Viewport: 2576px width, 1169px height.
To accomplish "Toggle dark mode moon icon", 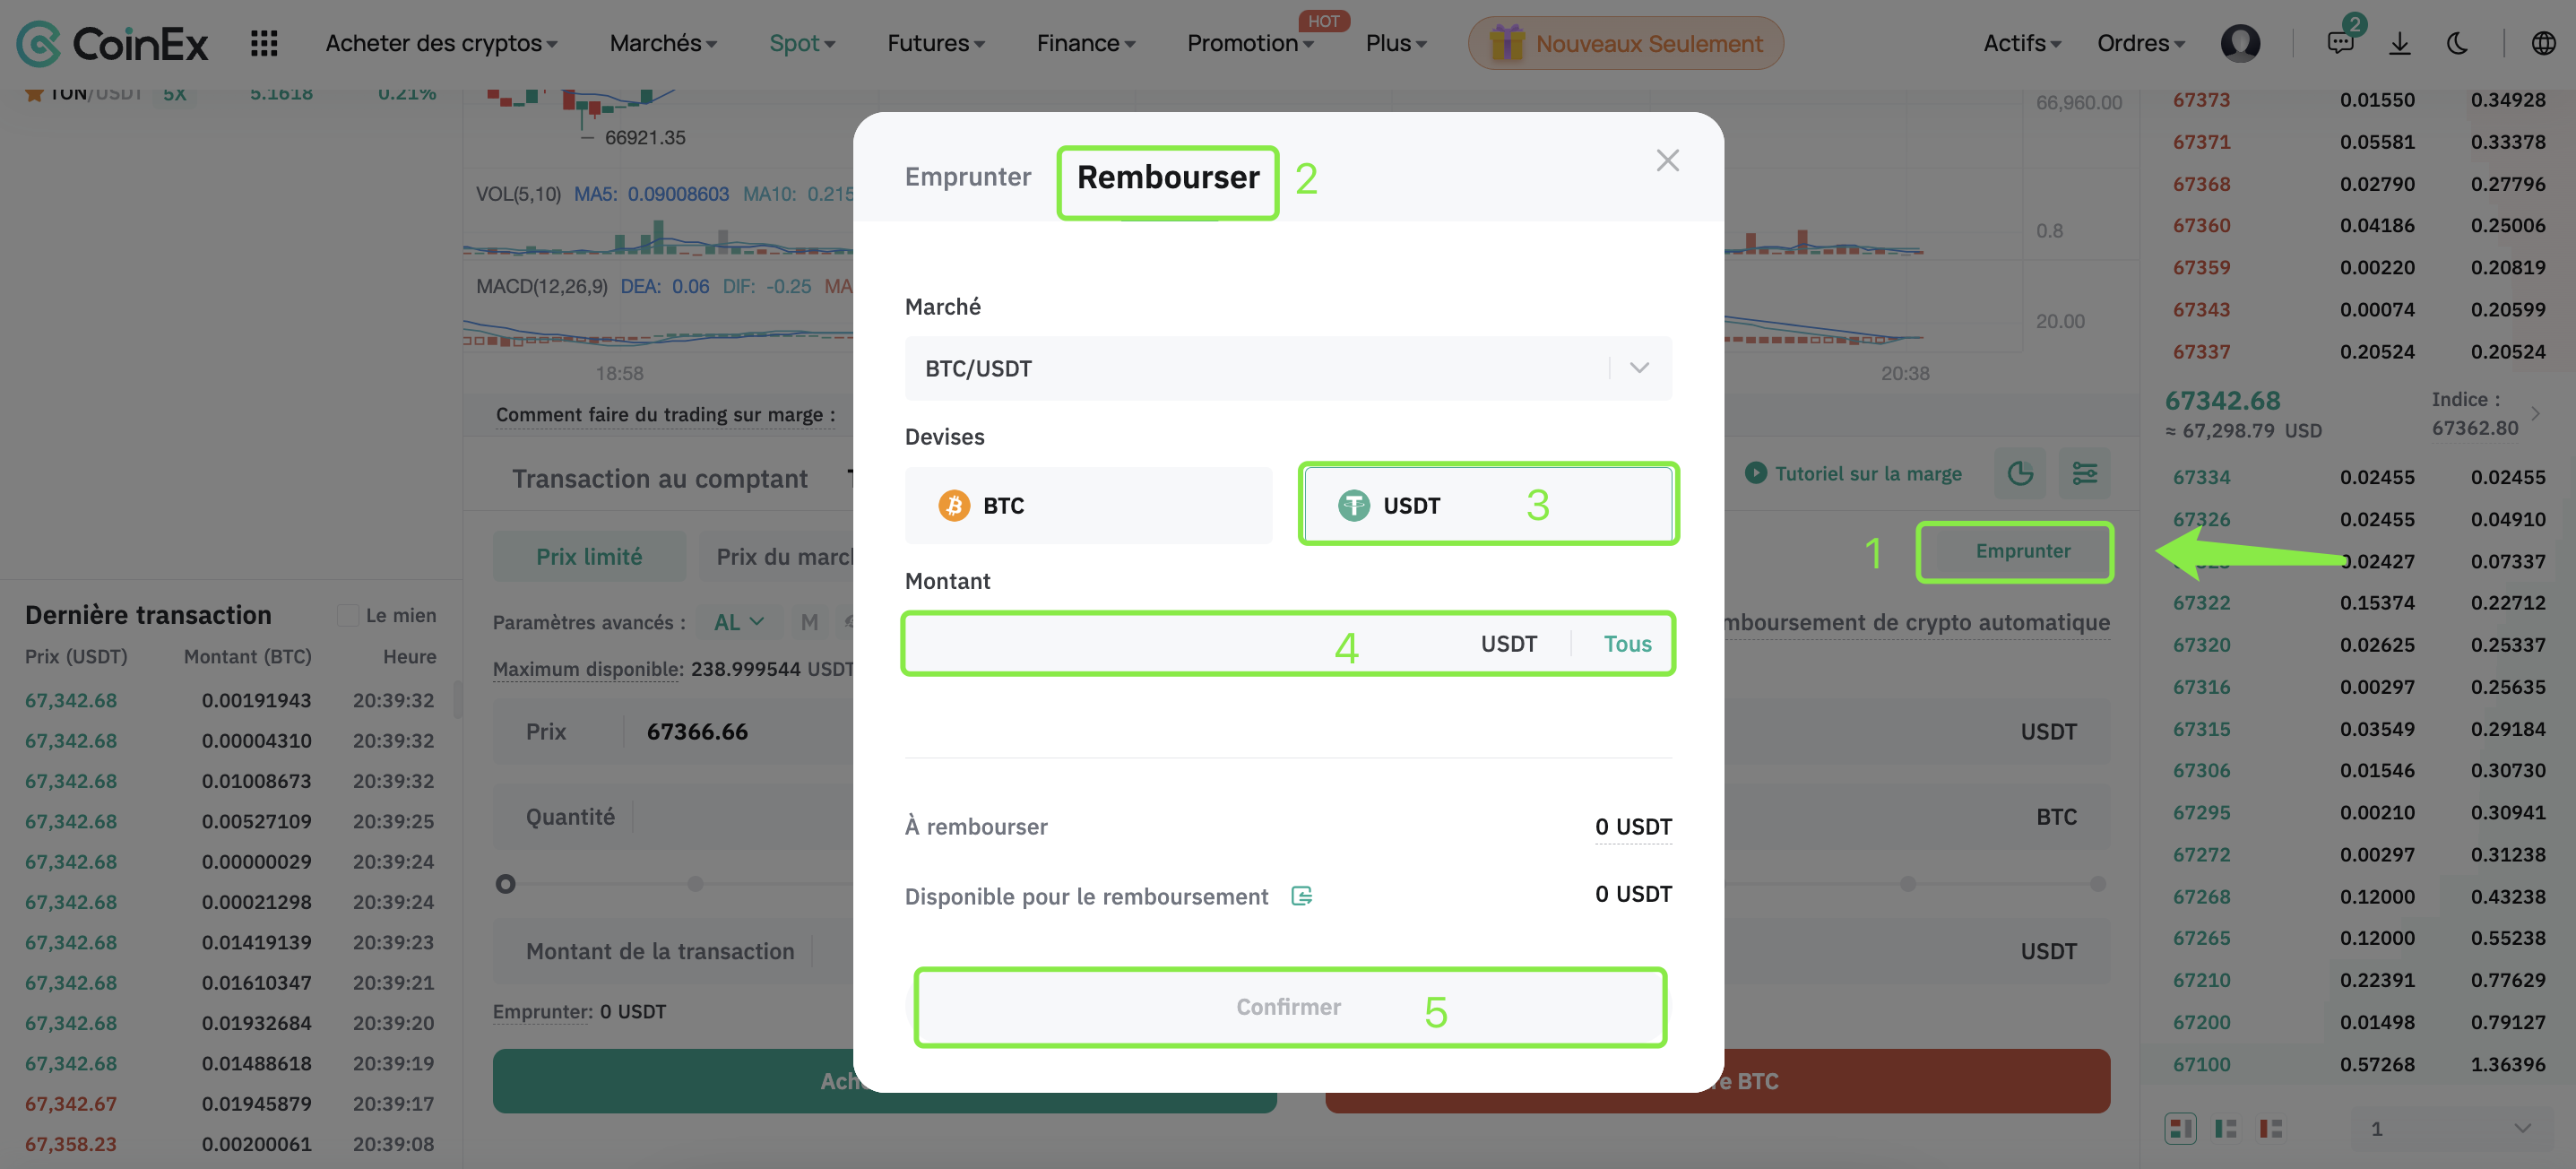I will click(x=2457, y=43).
